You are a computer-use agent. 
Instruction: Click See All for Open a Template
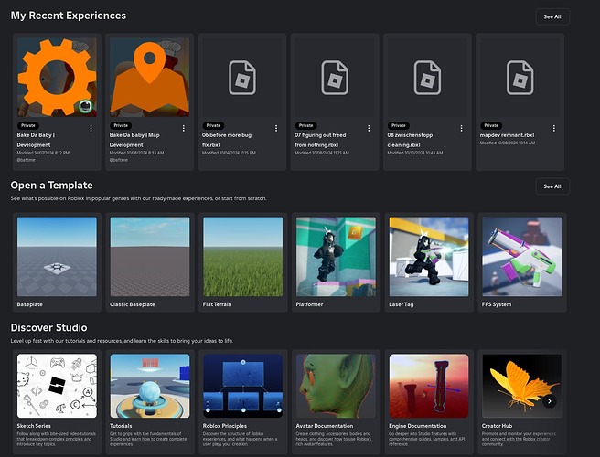(x=552, y=186)
